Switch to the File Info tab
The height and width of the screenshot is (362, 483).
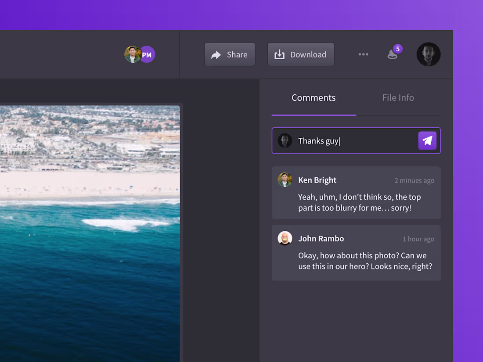398,97
